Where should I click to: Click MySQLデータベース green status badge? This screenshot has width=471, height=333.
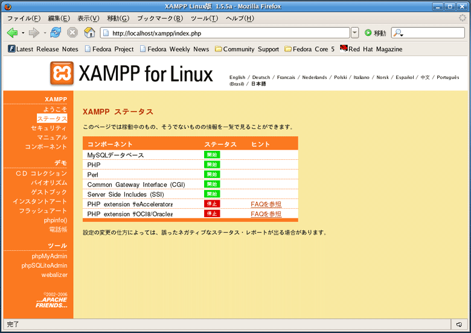pyautogui.click(x=212, y=155)
